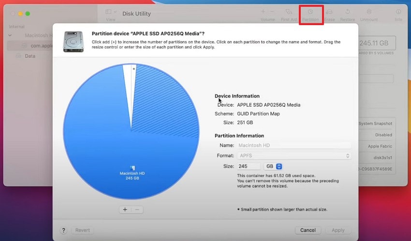The width and height of the screenshot is (411, 241).
Task: Select the Data volume in the sidebar
Action: pyautogui.click(x=29, y=56)
